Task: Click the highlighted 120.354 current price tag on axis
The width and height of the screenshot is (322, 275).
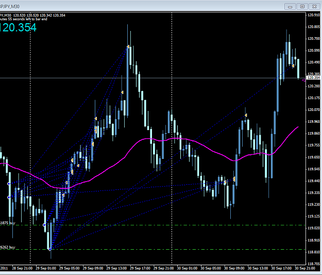Action: (313, 78)
